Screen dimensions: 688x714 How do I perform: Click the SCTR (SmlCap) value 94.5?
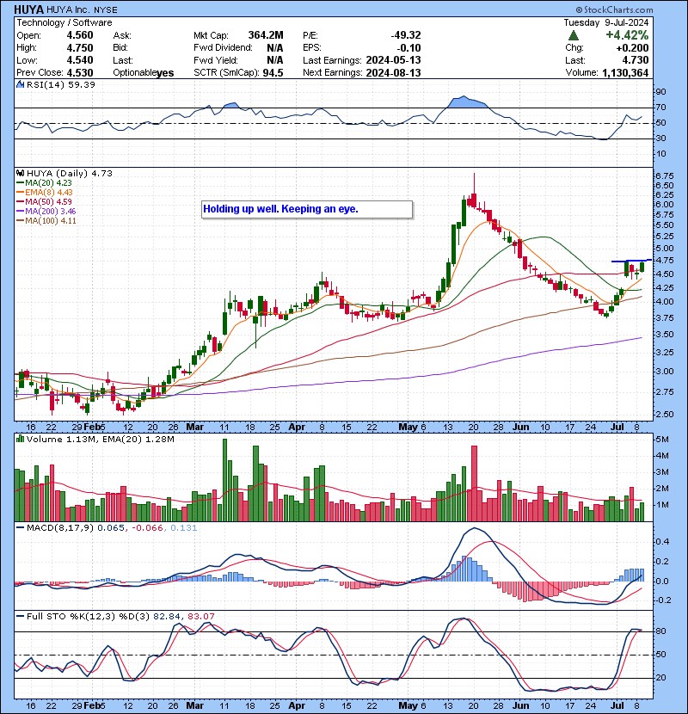(x=273, y=73)
